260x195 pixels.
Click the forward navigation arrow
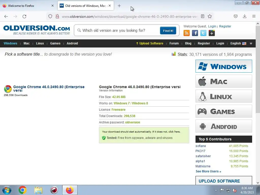pos(15,17)
